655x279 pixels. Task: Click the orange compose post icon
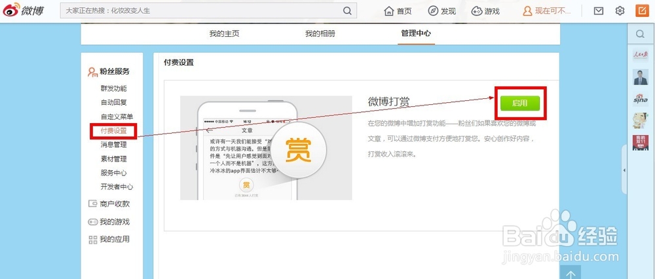pyautogui.click(x=642, y=10)
